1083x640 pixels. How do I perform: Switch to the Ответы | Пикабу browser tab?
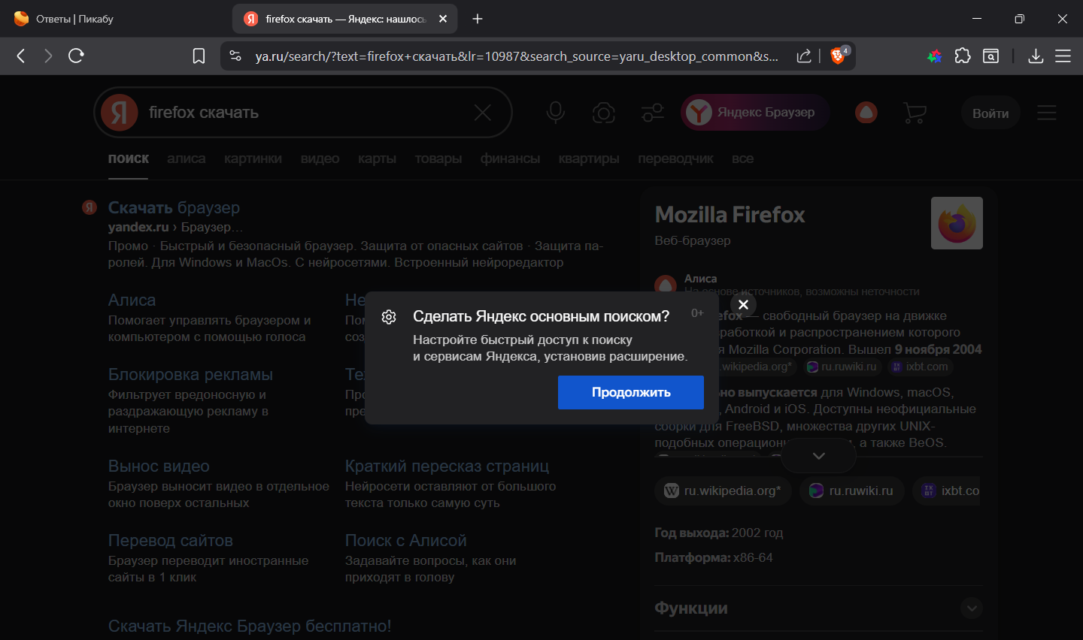coord(74,19)
